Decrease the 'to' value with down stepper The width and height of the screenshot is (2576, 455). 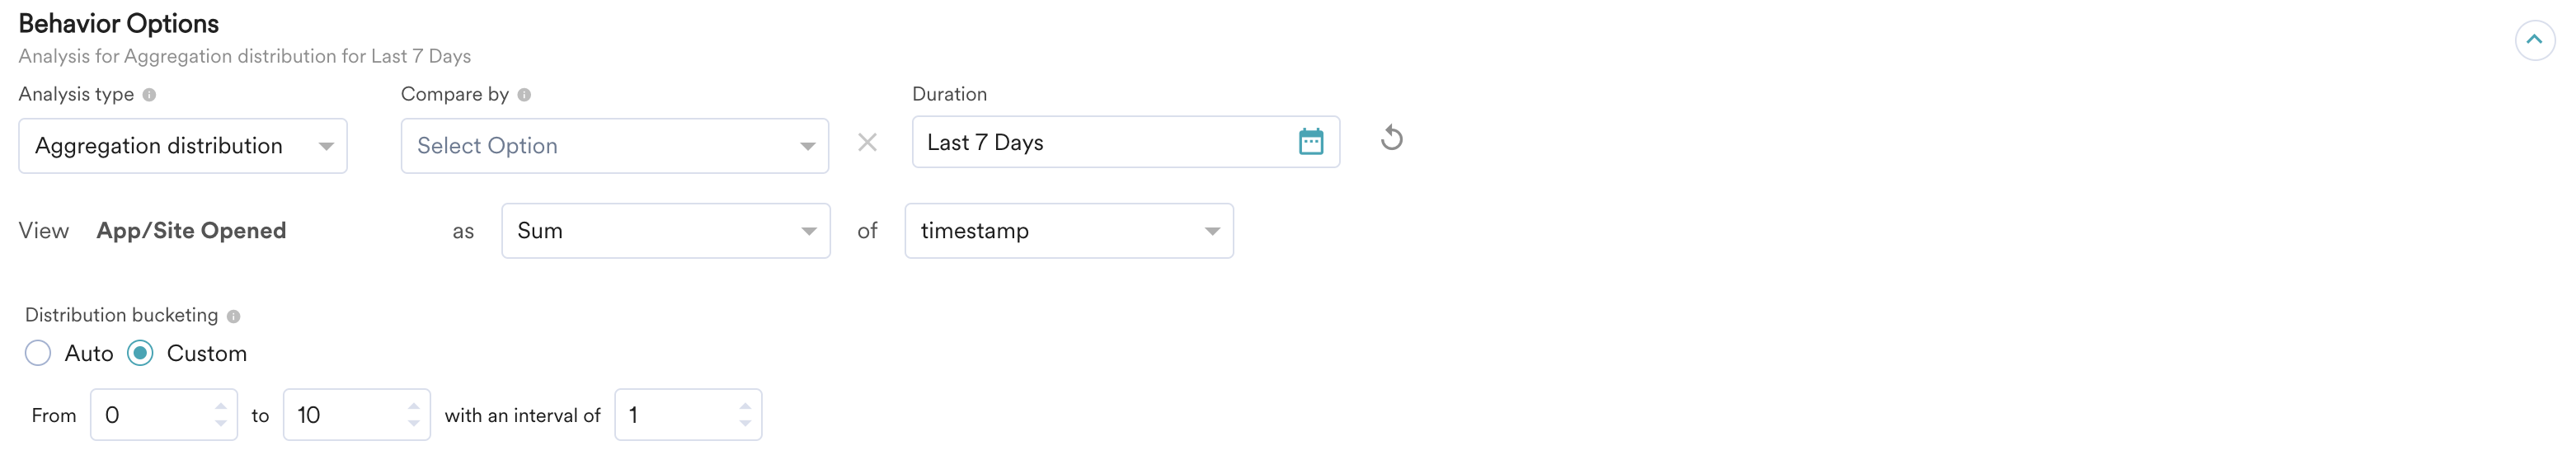pos(413,424)
